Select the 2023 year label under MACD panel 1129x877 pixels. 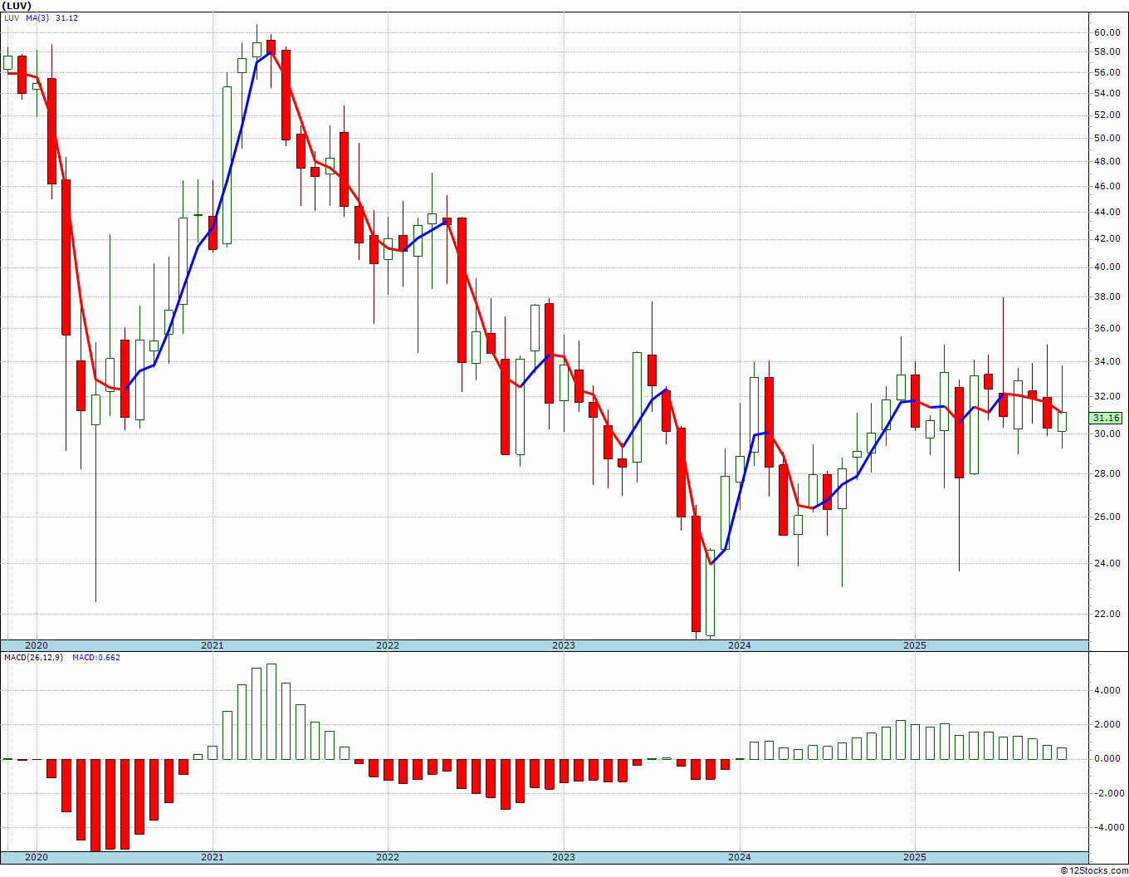pyautogui.click(x=564, y=857)
